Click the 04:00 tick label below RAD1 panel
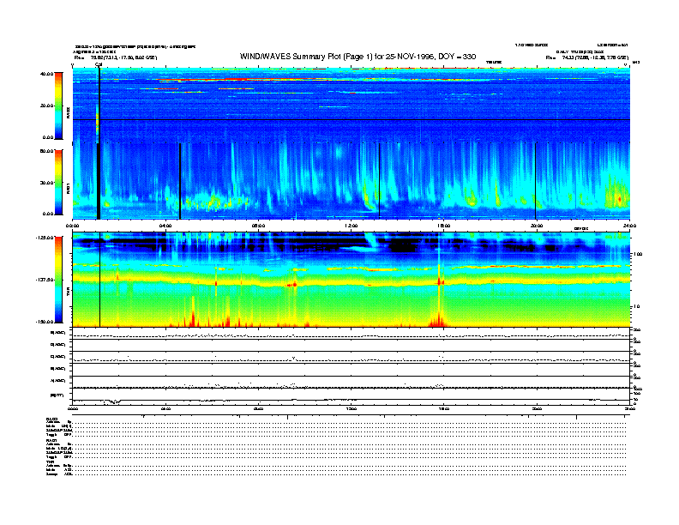The width and height of the screenshot is (679, 525). click(x=165, y=226)
